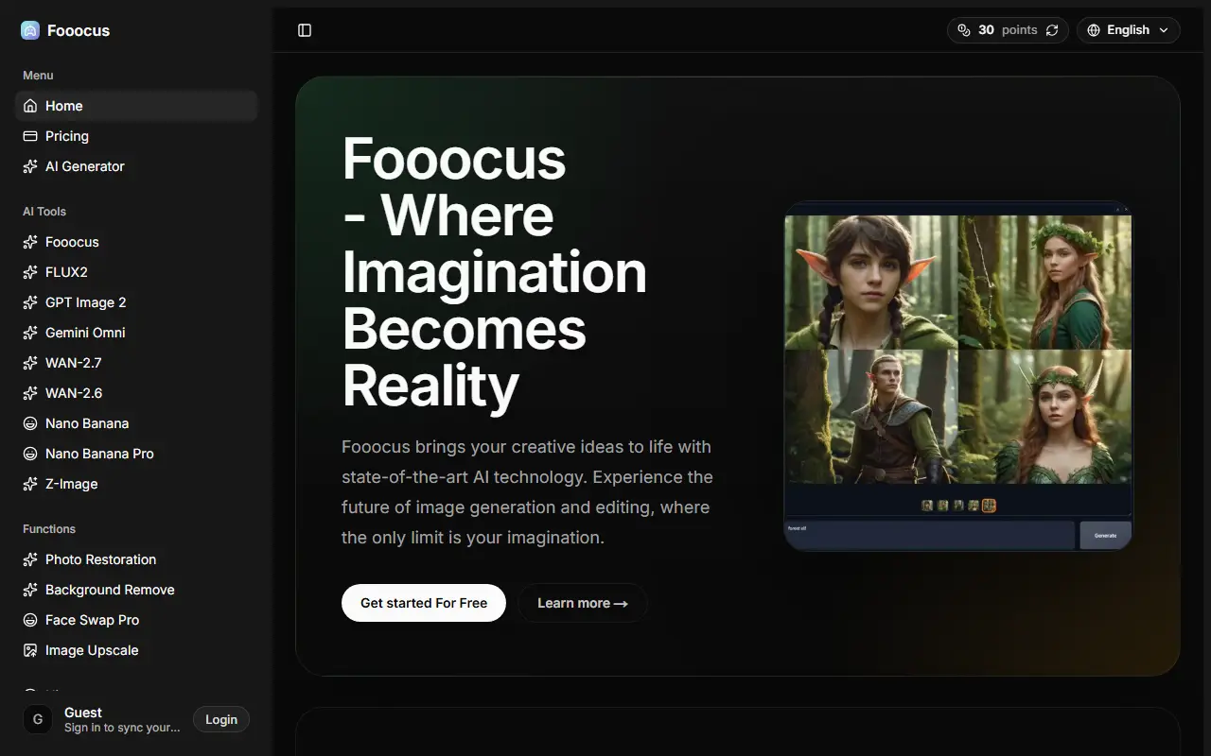Click the Face Swap Pro smiley icon
Image resolution: width=1211 pixels, height=756 pixels.
point(30,620)
